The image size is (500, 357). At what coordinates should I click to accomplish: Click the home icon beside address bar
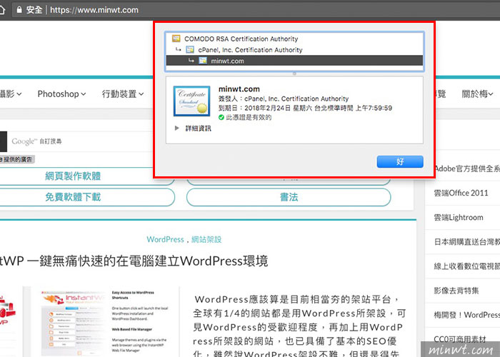tap(2, 10)
